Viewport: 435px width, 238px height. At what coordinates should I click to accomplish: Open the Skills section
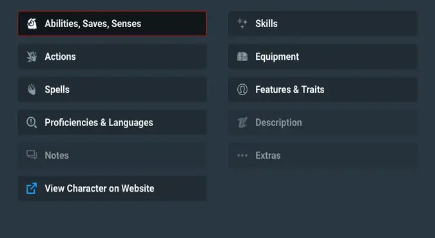point(322,24)
